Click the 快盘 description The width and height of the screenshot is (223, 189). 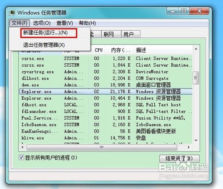click(x=141, y=138)
